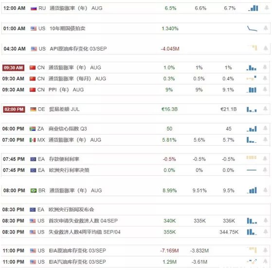The image size is (272, 270).
Task: Open mini chart for CN PPI AUG
Action: pyautogui.click(x=252, y=90)
